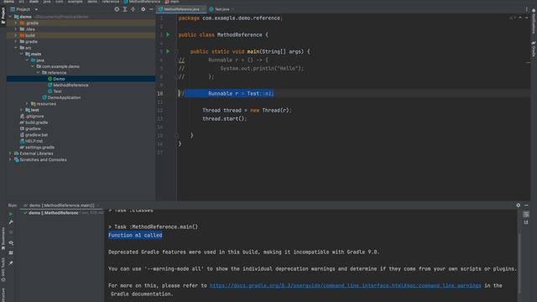Click fold marker beside main method
537x302 pixels.
(x=177, y=51)
